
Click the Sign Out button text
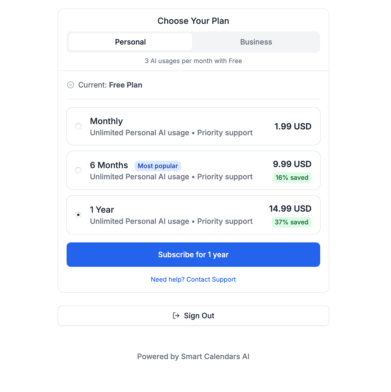click(x=199, y=316)
